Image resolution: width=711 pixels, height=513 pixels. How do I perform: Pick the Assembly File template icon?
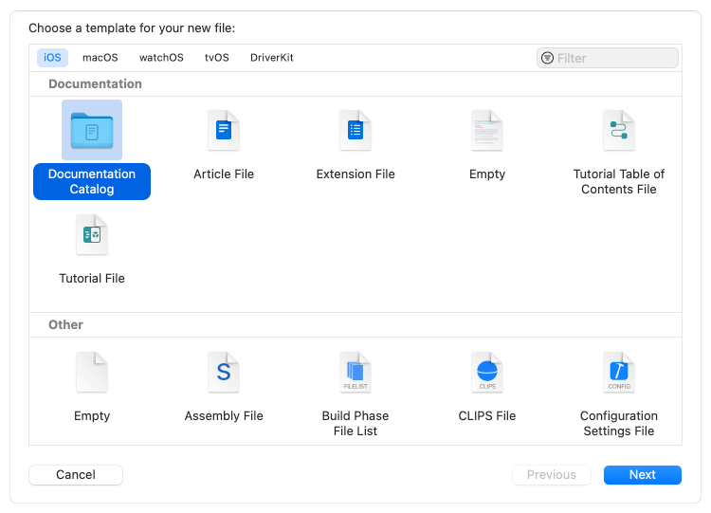224,373
